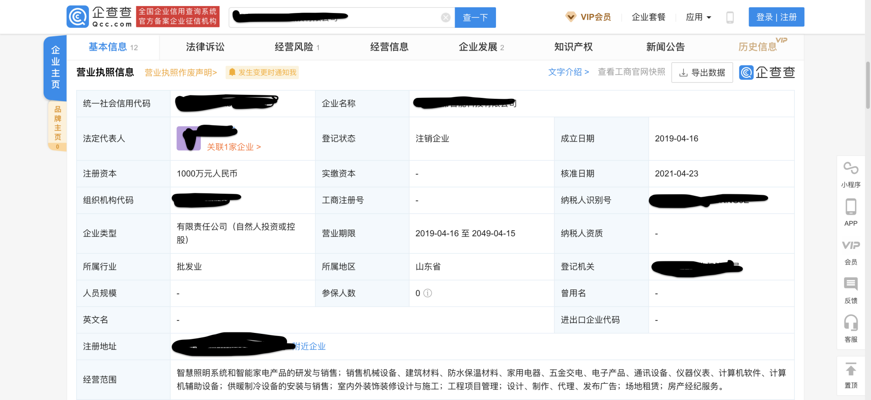
Task: Switch to the 法律诉讼 tab
Action: (x=205, y=47)
